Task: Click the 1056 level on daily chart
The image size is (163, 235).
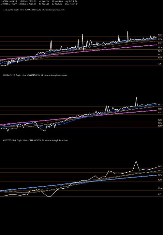Action: pyautogui.click(x=160, y=58)
